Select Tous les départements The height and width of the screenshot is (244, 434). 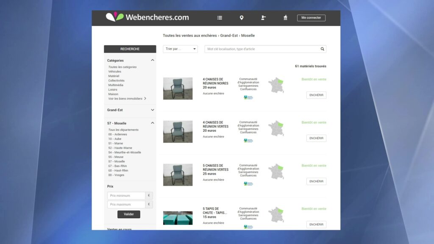[x=123, y=130]
